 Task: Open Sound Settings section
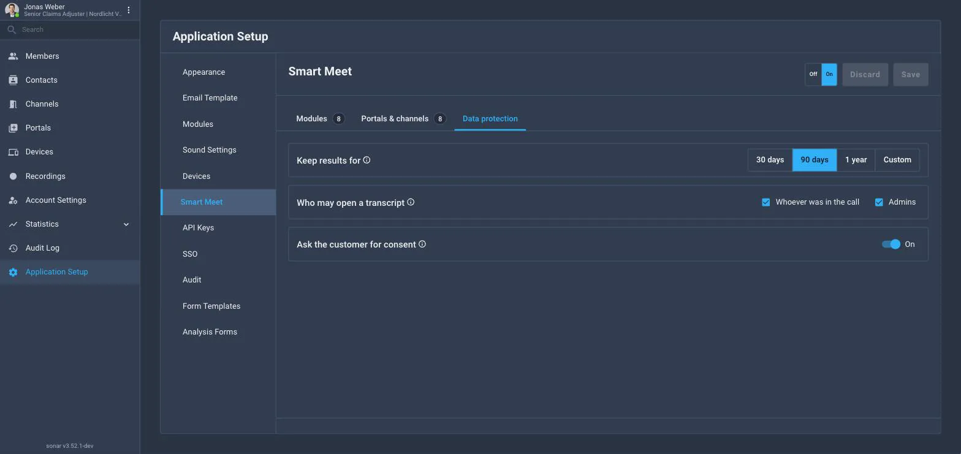(x=218, y=150)
